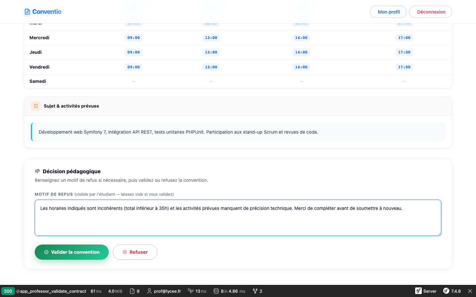Viewport: 476px width, 297px height.
Task: Click Valider la convention button
Action: pyautogui.click(x=72, y=252)
